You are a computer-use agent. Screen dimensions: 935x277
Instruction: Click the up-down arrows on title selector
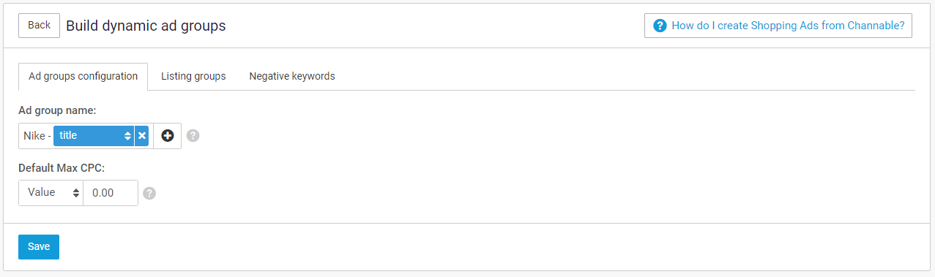click(127, 136)
